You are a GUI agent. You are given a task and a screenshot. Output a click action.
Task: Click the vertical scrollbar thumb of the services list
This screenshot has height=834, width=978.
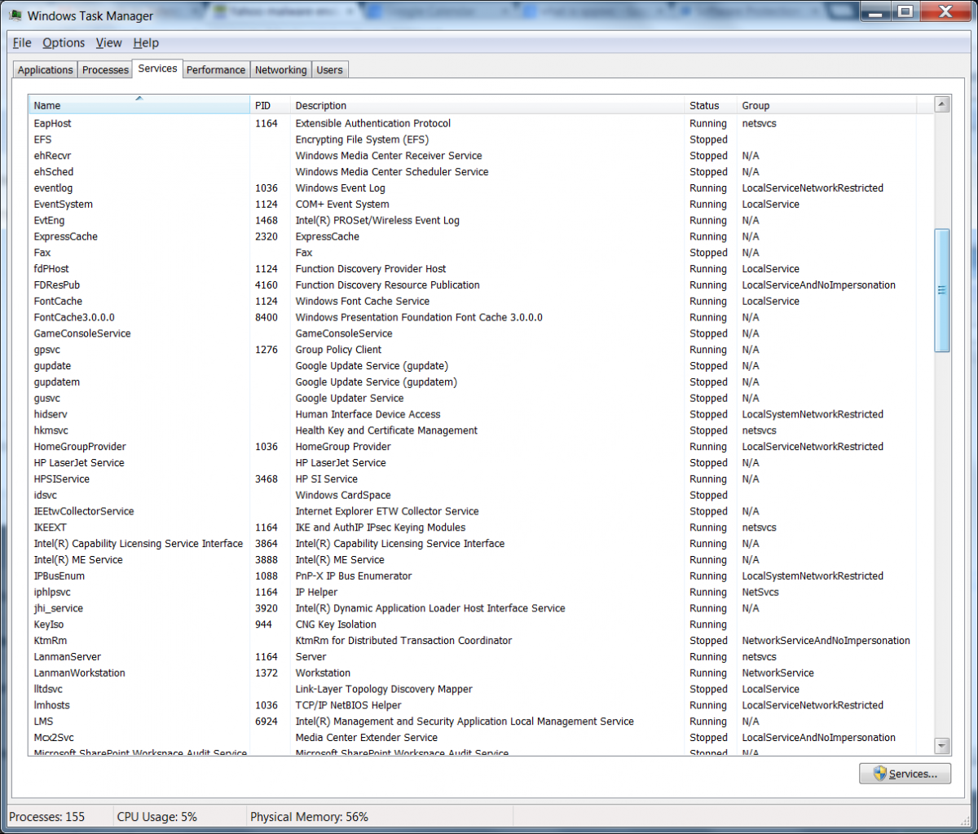tap(942, 290)
